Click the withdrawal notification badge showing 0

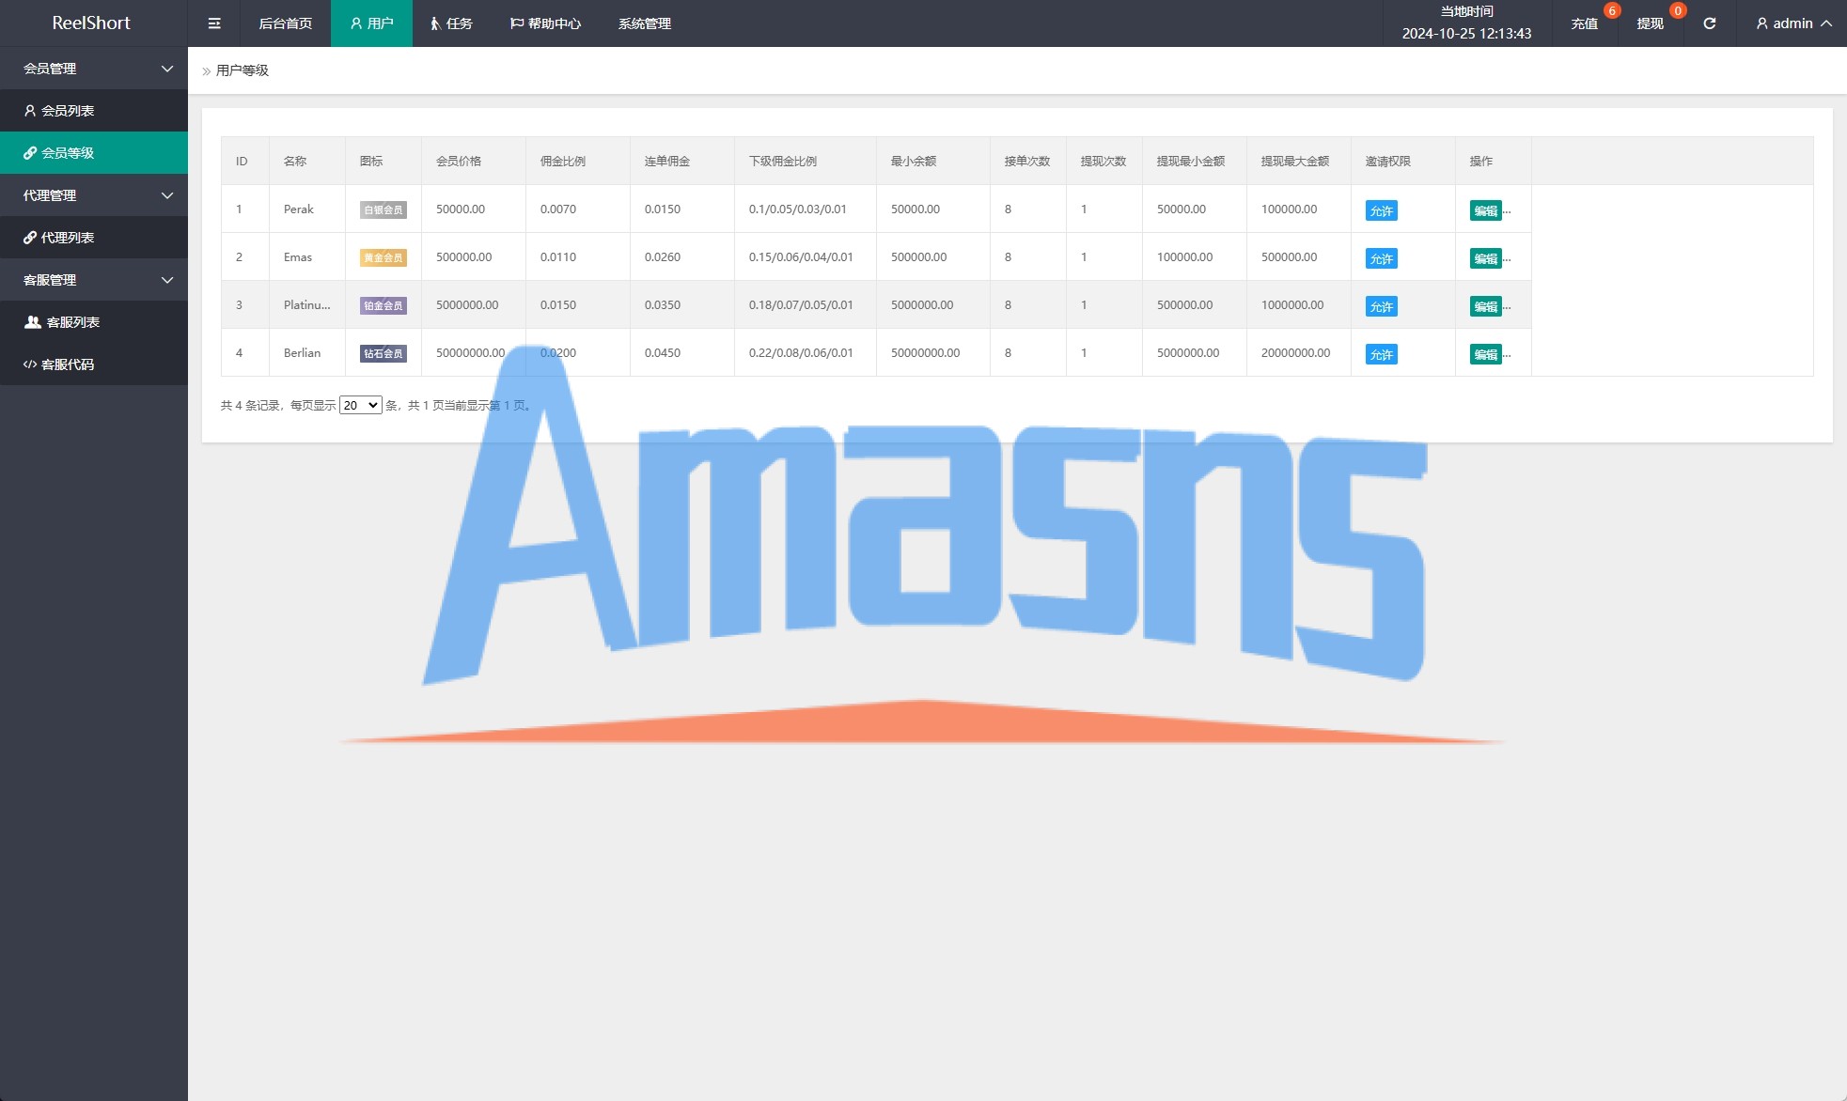click(1678, 10)
